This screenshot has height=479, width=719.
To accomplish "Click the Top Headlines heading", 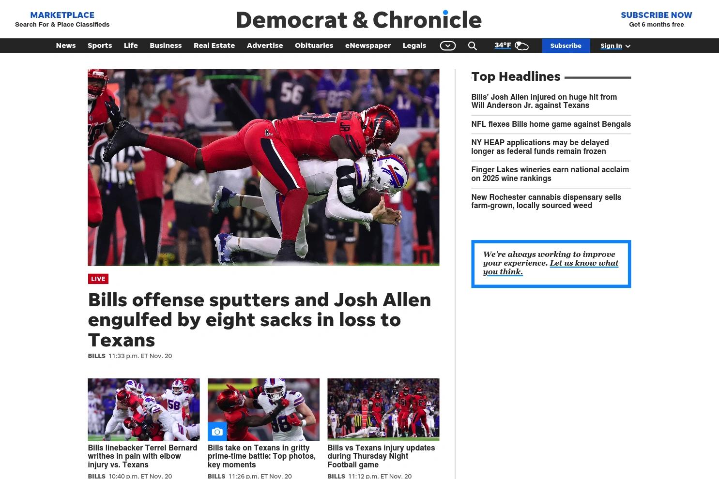I will point(516,76).
